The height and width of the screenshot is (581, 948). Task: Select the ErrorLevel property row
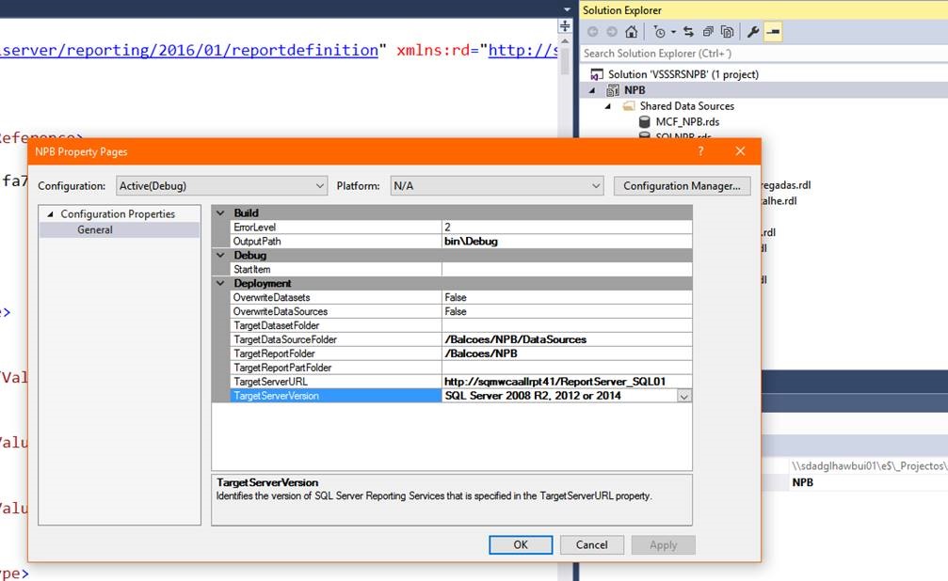coord(335,228)
